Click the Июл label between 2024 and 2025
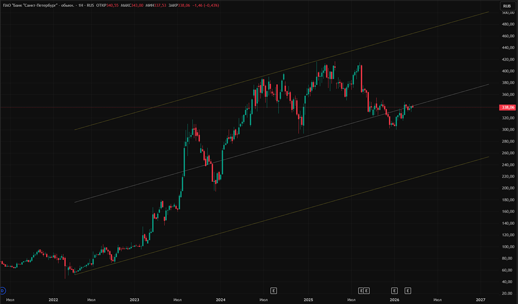This screenshot has width=518, height=304. (x=264, y=300)
